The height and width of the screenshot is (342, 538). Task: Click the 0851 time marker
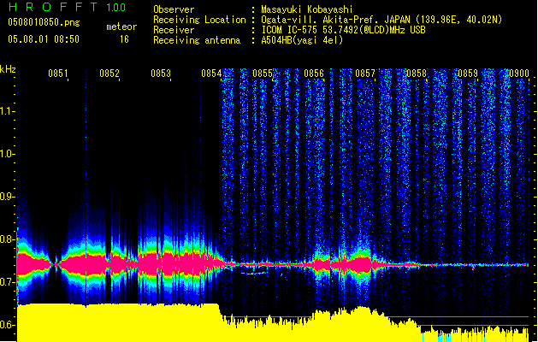click(x=57, y=74)
